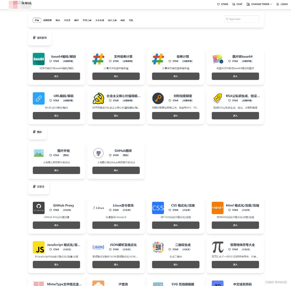Click the 二维码生成 QR code icon
Image resolution: width=291 pixels, height=286 pixels.
(x=158, y=247)
